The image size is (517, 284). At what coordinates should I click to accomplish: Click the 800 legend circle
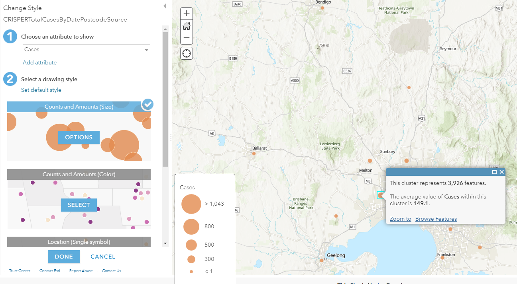[191, 226]
